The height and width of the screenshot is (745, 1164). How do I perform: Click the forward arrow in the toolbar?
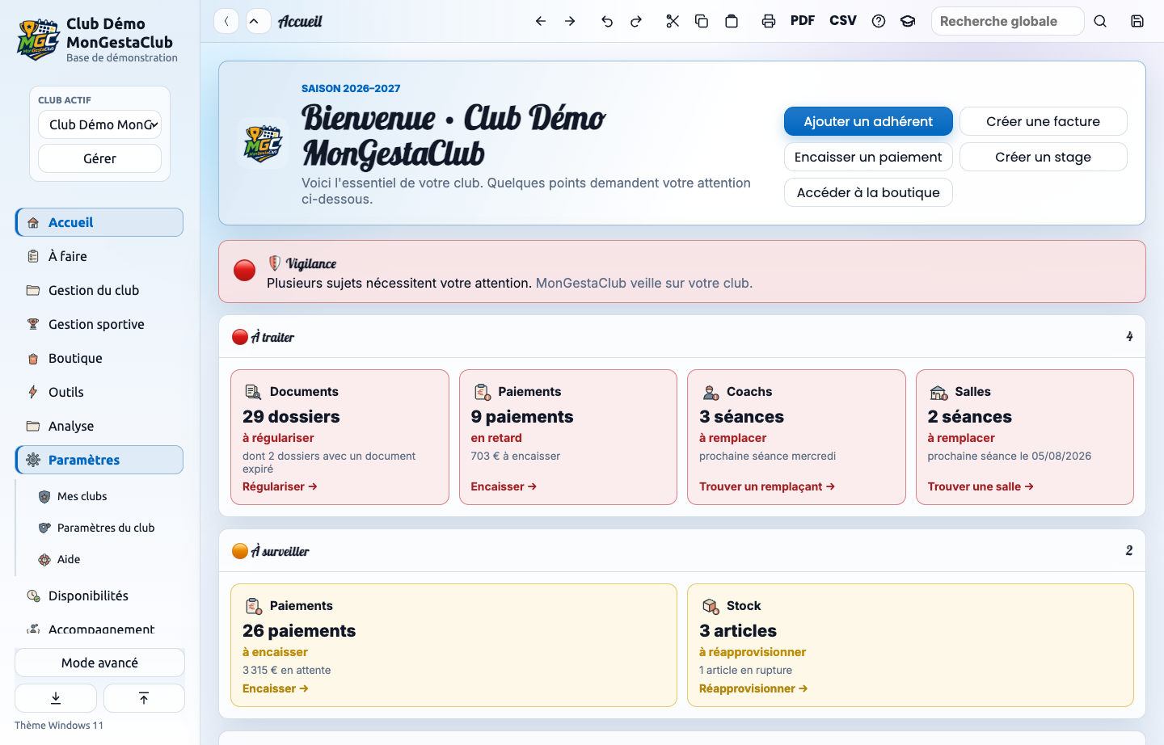(x=570, y=21)
